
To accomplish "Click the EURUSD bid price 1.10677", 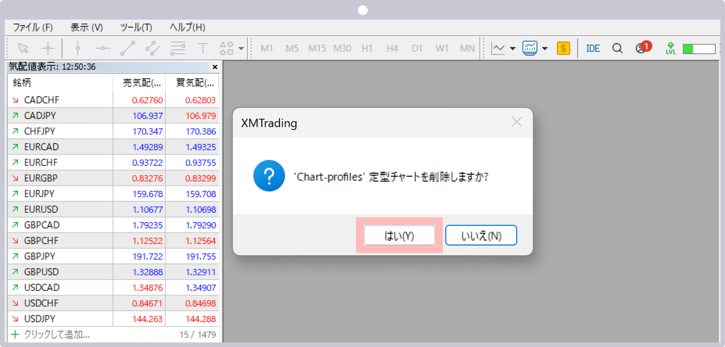I will coord(147,209).
